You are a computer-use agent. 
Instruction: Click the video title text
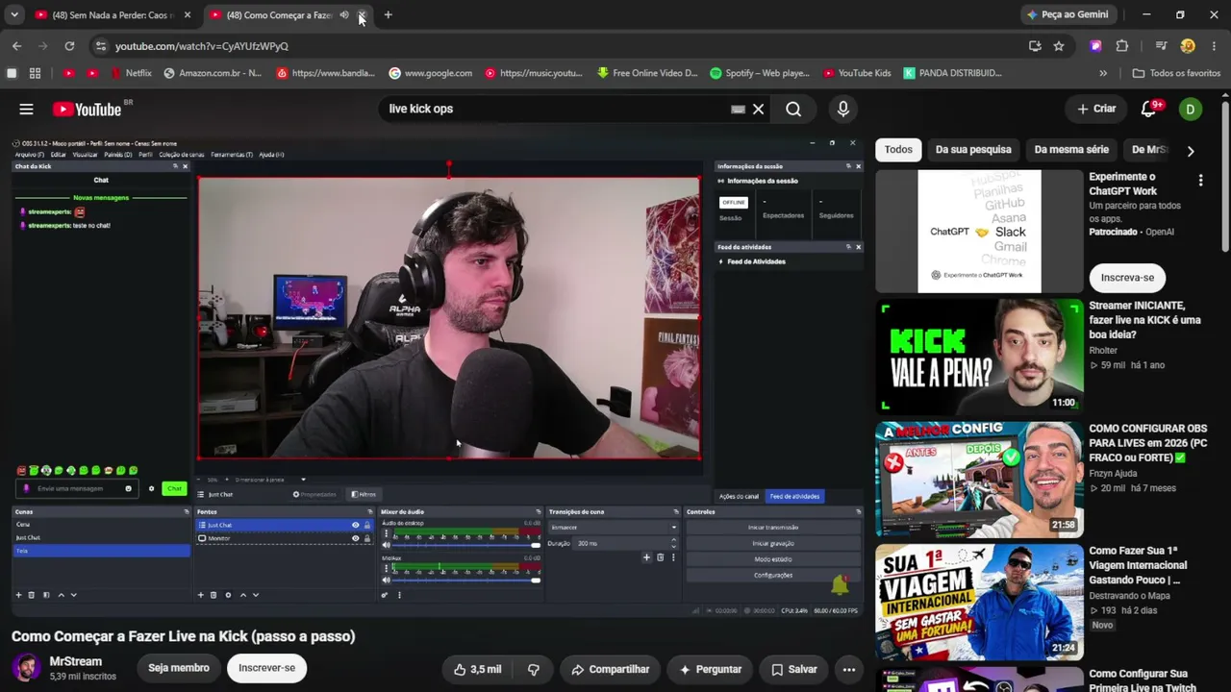(184, 636)
